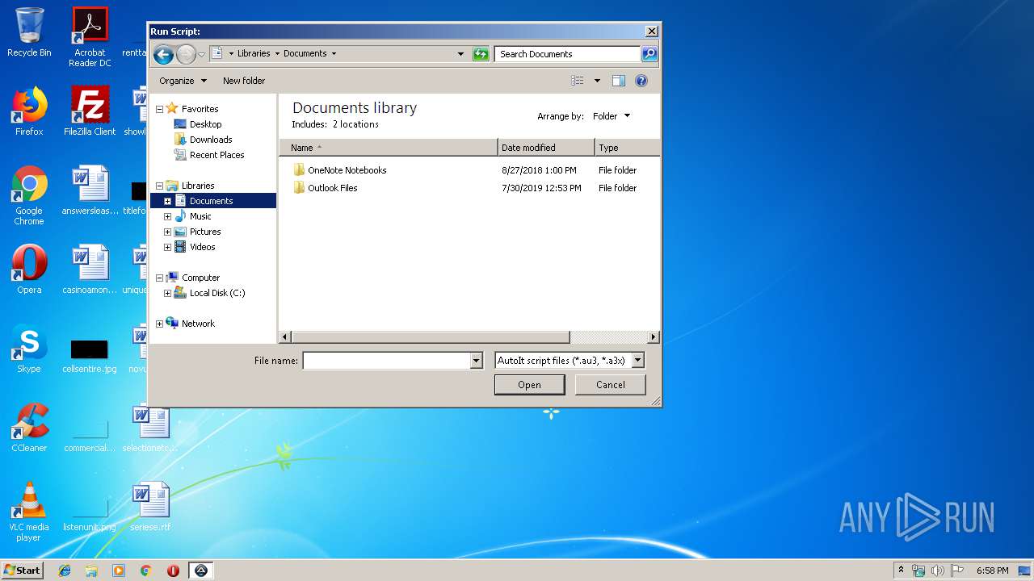Collapse the Libraries tree group

pos(159,186)
